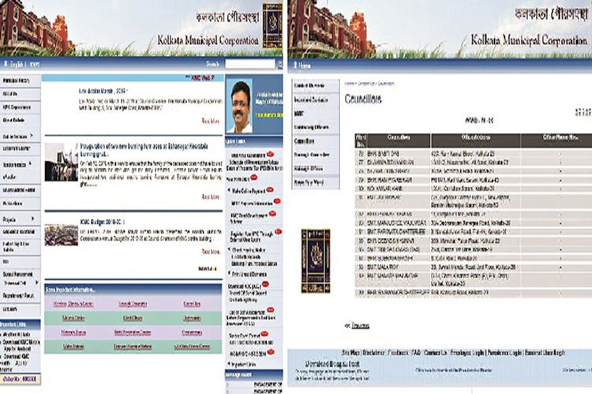Image resolution: width=592 pixels, height=394 pixels.
Task: Click the search magnifier icon
Action: pyautogui.click(x=280, y=64)
